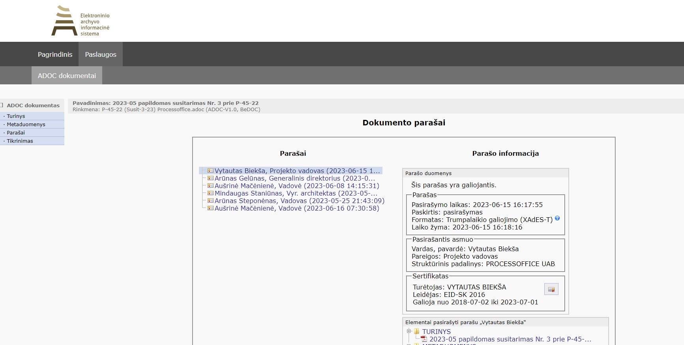Open the Paslaugos menu item
The image size is (684, 345).
101,54
